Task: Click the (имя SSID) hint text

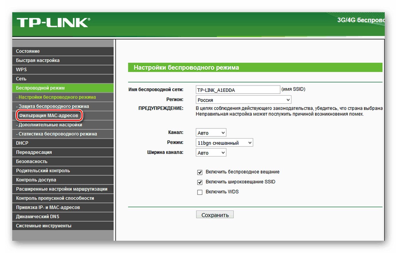Action: [x=293, y=89]
